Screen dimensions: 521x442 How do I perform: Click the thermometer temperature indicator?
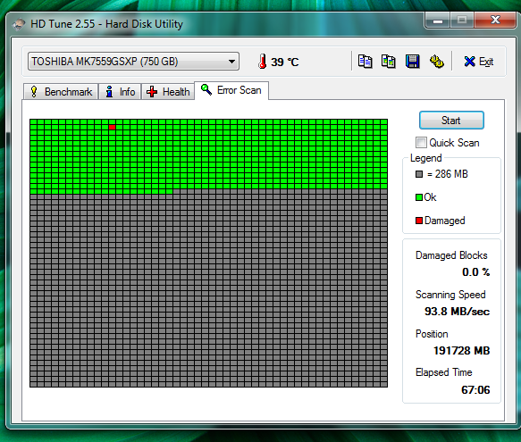[x=262, y=61]
